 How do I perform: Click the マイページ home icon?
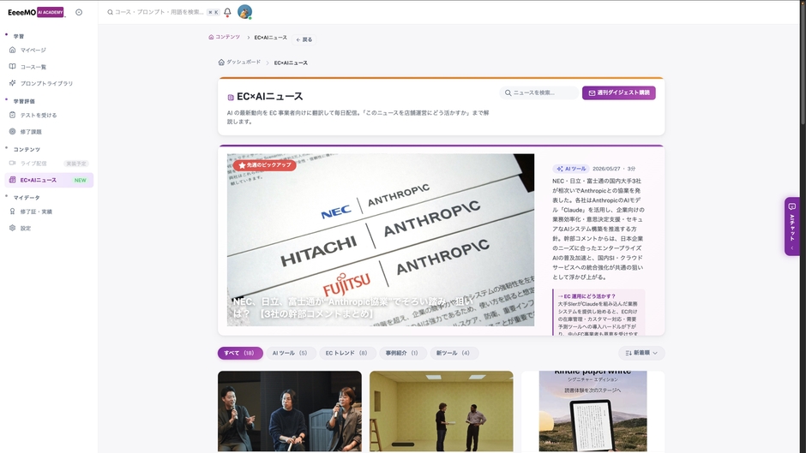click(x=12, y=50)
